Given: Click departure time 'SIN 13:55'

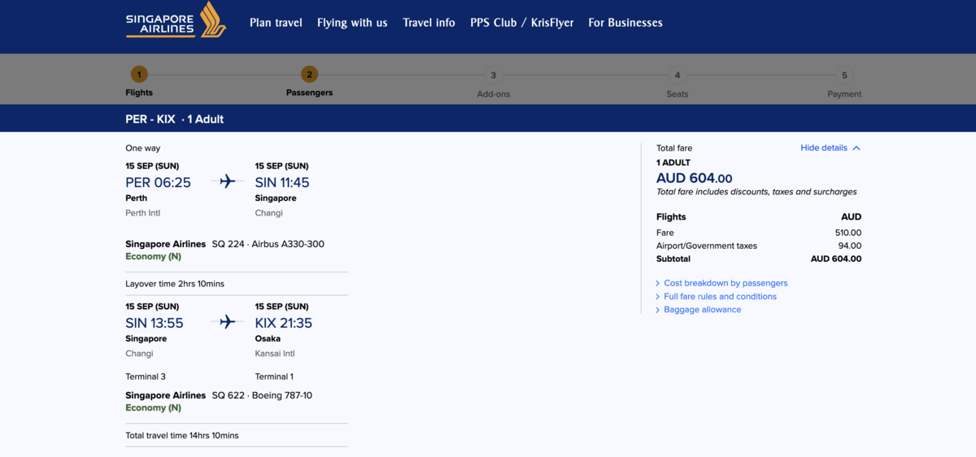Looking at the screenshot, I should click(x=155, y=323).
